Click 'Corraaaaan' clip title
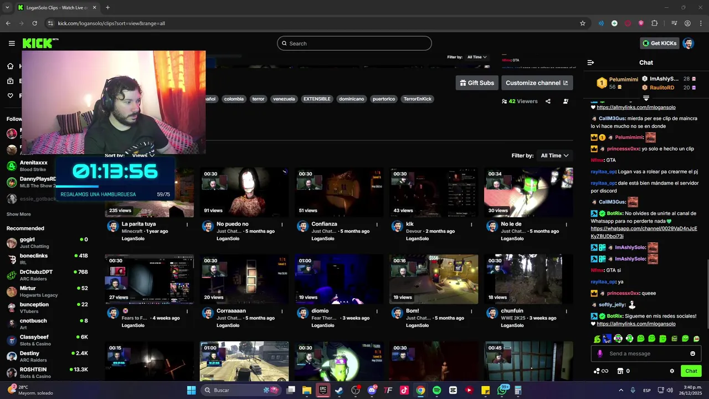 click(x=231, y=311)
